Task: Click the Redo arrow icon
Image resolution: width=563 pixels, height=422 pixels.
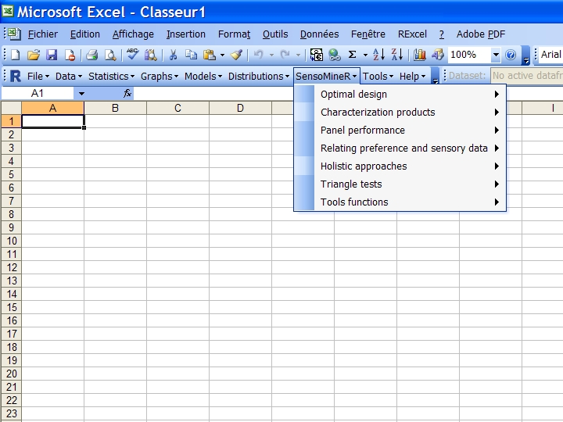Action: point(285,55)
